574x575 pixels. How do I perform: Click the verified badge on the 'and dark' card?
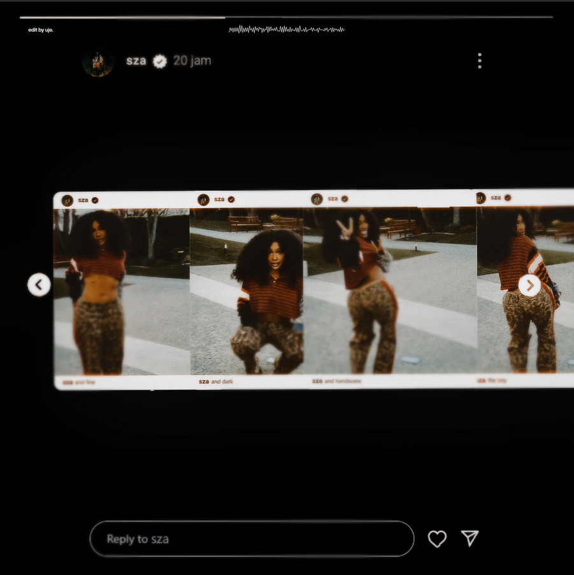[231, 199]
